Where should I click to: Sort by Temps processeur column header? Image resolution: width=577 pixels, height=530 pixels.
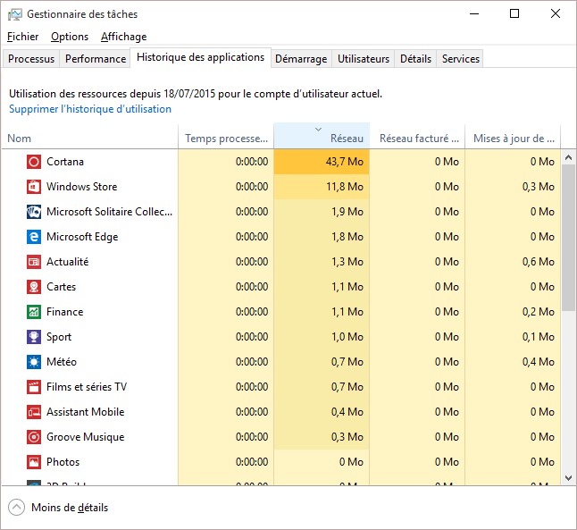click(226, 139)
